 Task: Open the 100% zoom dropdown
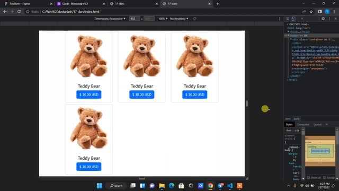(163, 19)
